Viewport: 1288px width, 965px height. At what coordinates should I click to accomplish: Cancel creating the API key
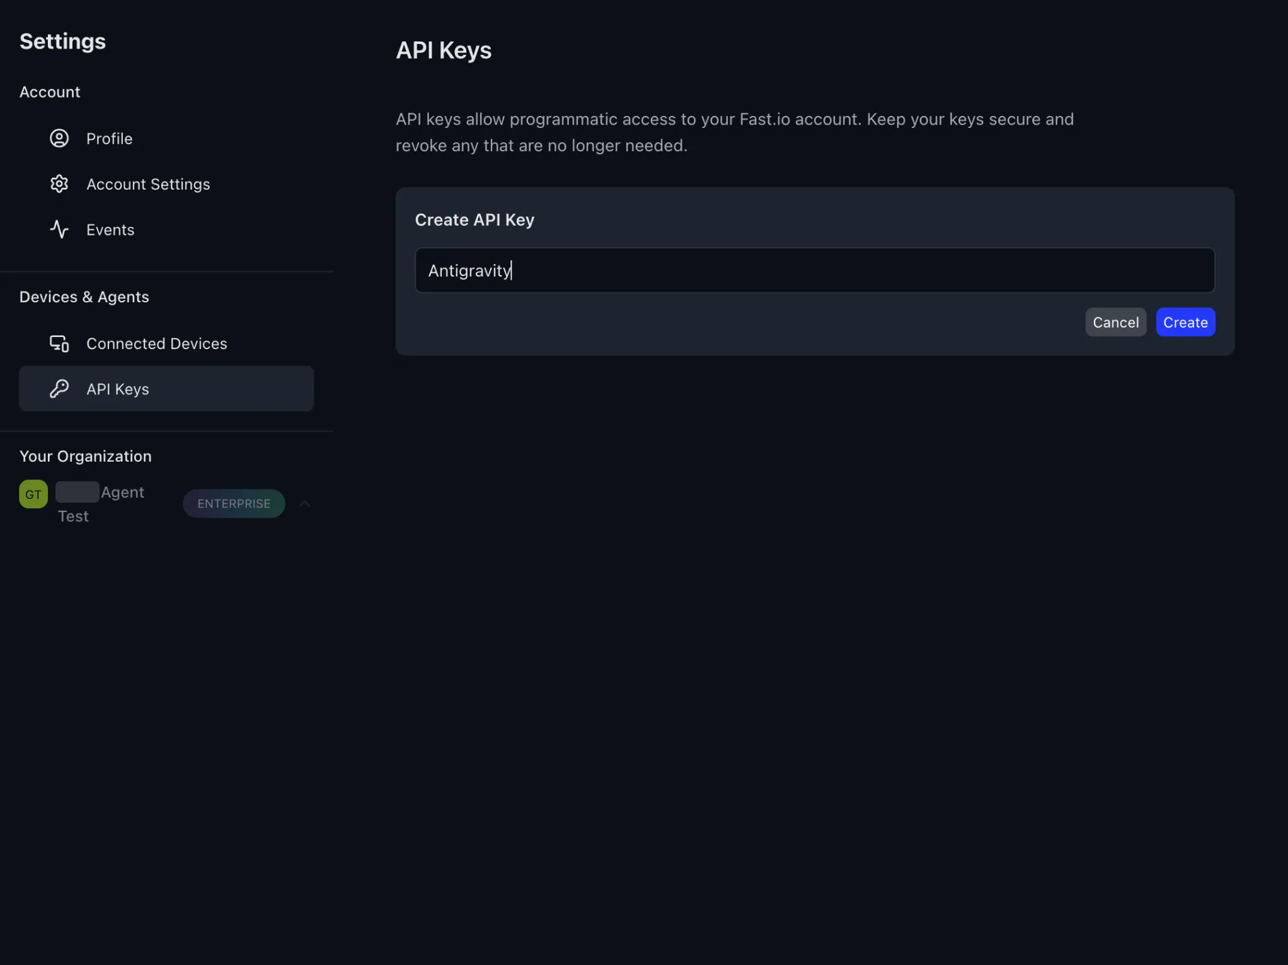[1115, 322]
